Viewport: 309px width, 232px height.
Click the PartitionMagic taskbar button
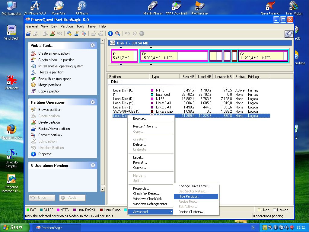click(x=56, y=228)
